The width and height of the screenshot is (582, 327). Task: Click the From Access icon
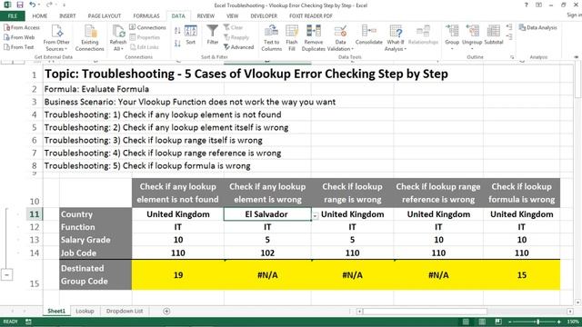[22, 27]
